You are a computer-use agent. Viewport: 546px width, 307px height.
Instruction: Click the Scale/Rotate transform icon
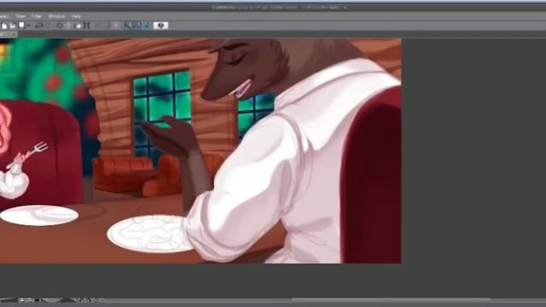coord(87,26)
